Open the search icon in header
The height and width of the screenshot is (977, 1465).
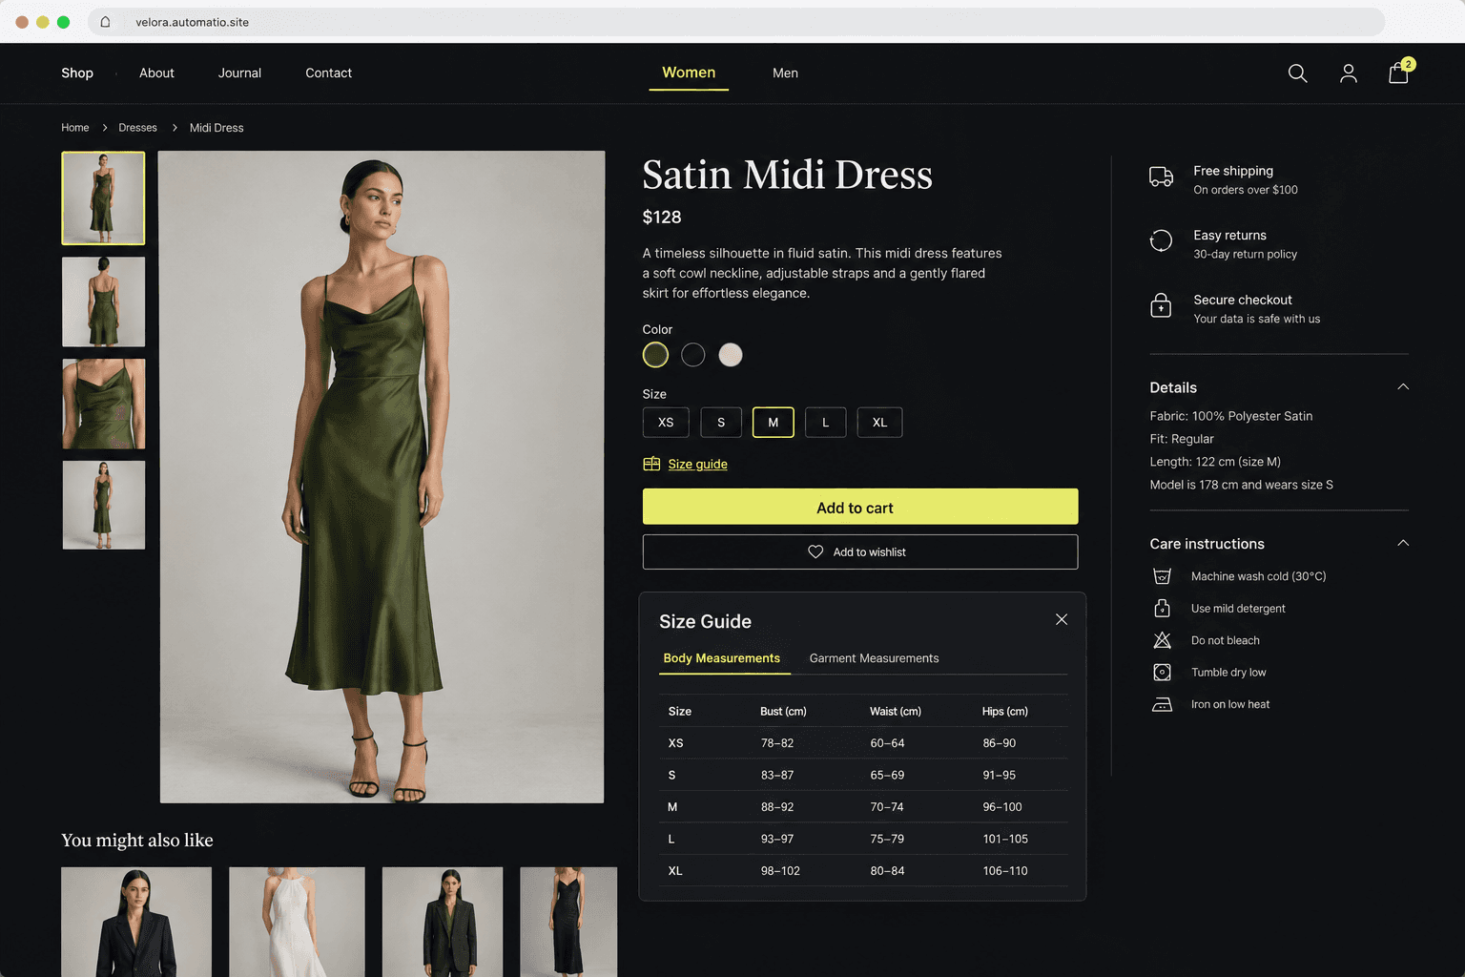click(1297, 73)
